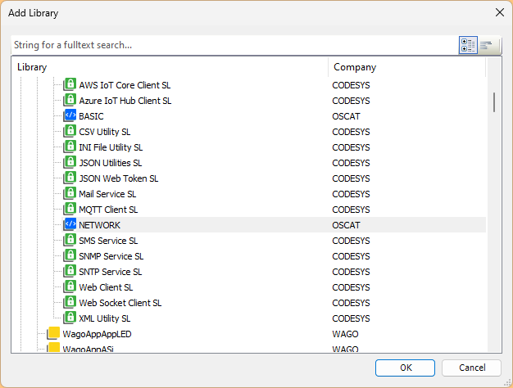Click the Web Socket Client SL icon
This screenshot has height=388, width=513.
[70, 302]
